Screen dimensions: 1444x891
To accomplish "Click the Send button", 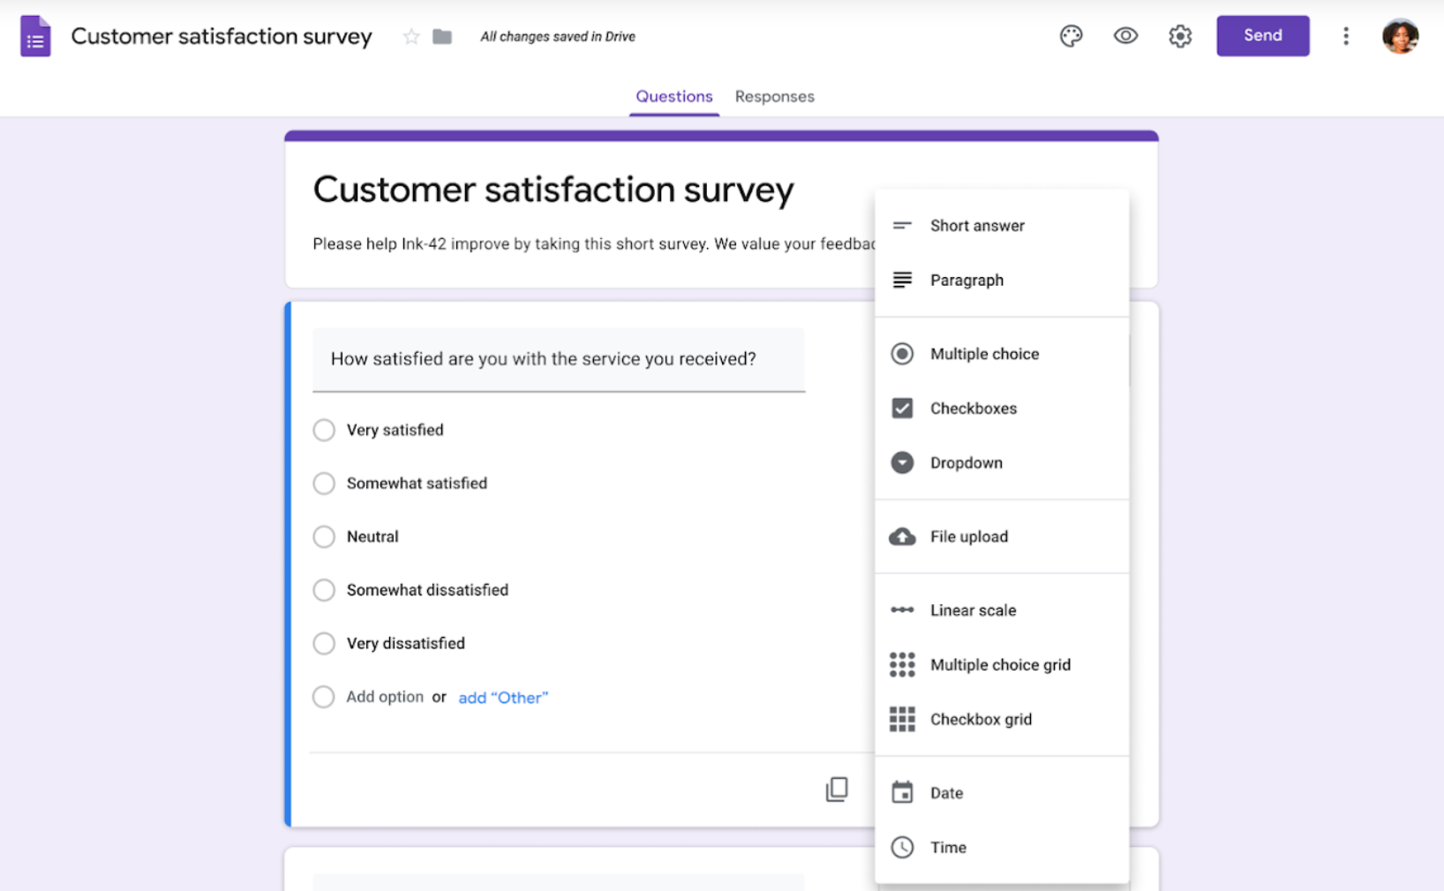I will pyautogui.click(x=1262, y=36).
